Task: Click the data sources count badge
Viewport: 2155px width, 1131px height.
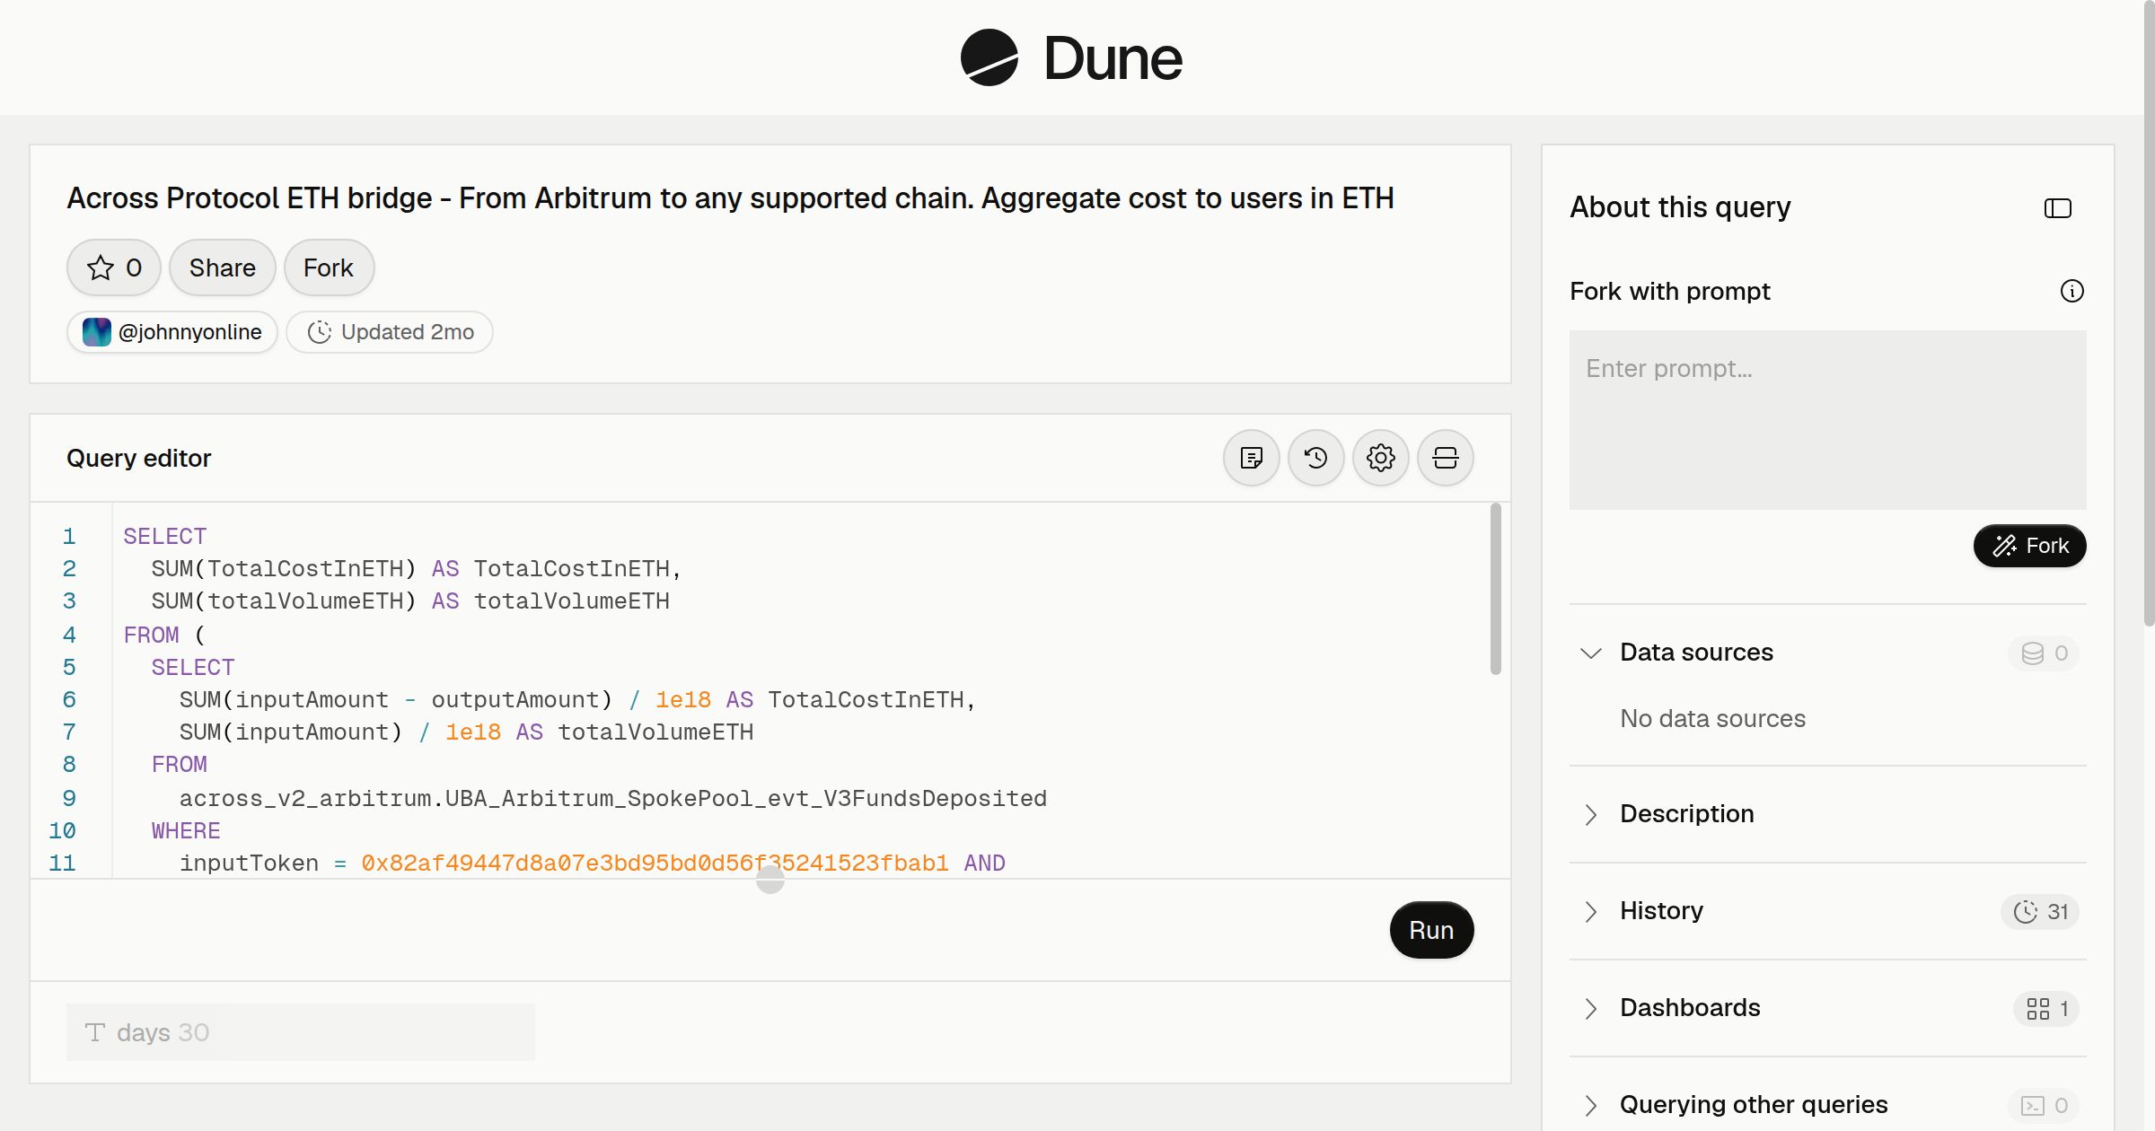Action: [2045, 653]
